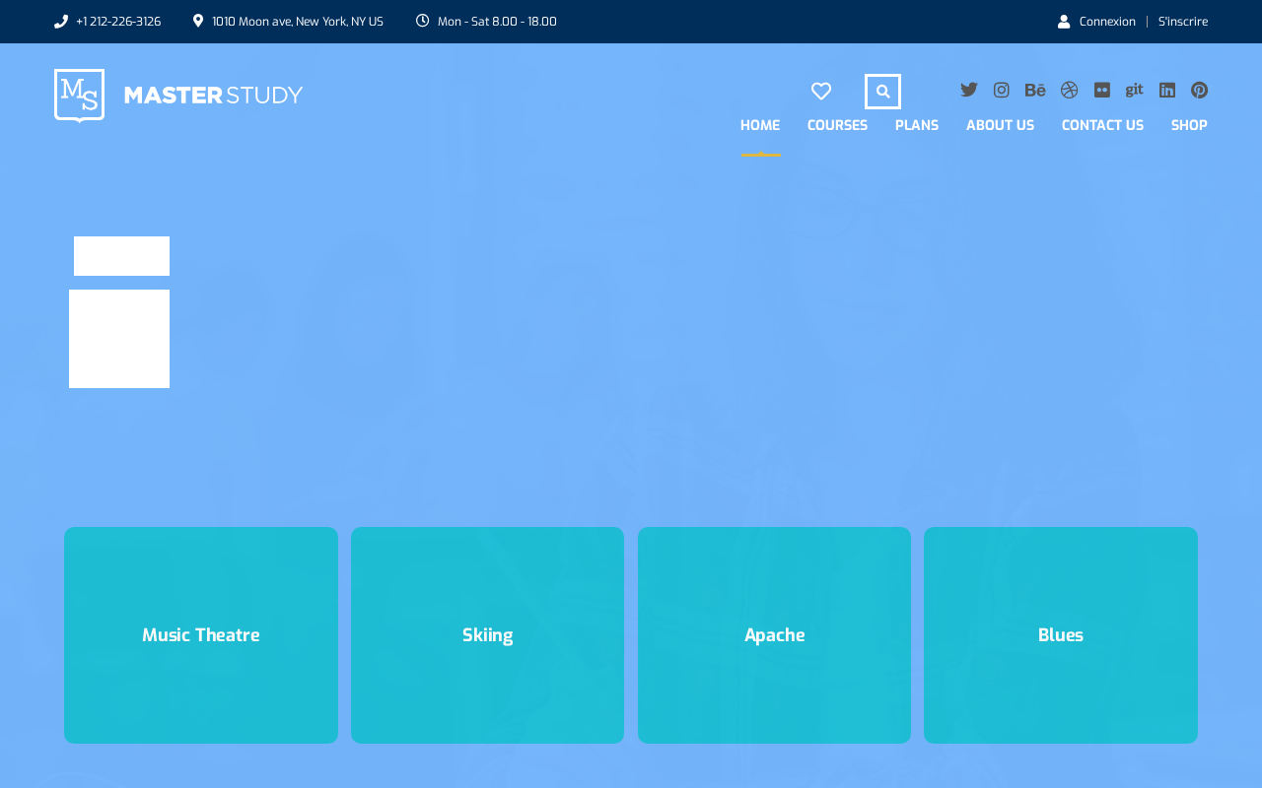This screenshot has height=788, width=1262.
Task: Click the MasterStudy logo
Action: coord(178,96)
